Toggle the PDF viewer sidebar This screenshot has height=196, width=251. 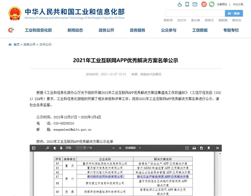coord(33,148)
